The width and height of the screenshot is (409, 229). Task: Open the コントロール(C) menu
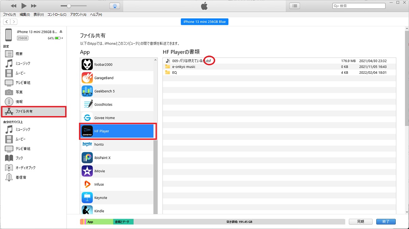pos(57,15)
